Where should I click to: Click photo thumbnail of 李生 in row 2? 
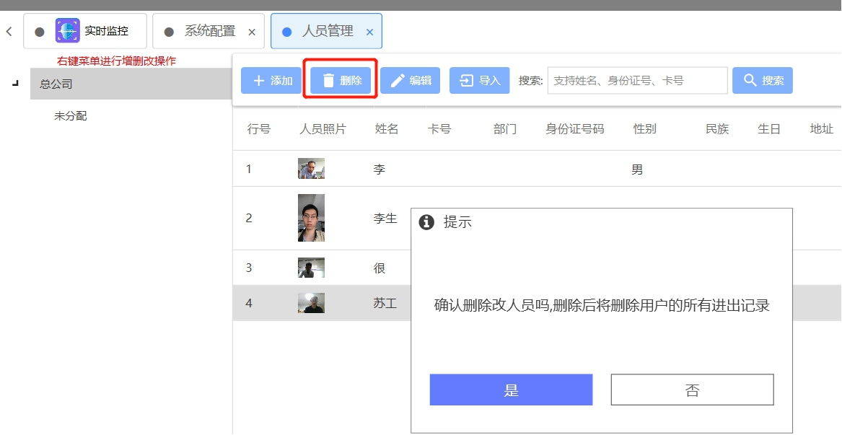pyautogui.click(x=311, y=218)
